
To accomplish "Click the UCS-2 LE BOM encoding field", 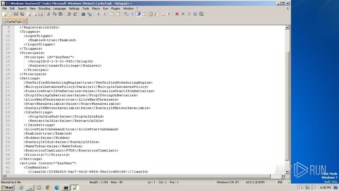I will tap(261, 182).
